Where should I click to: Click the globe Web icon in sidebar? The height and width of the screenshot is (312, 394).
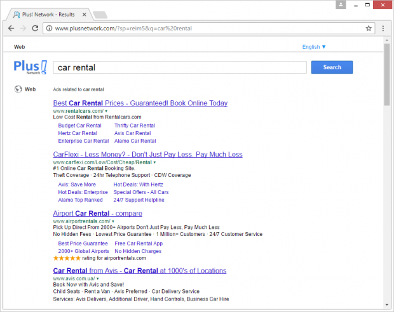pyautogui.click(x=18, y=89)
